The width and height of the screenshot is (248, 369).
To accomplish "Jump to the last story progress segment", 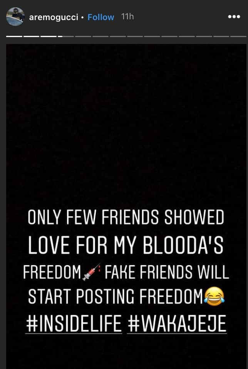I will pos(238,37).
